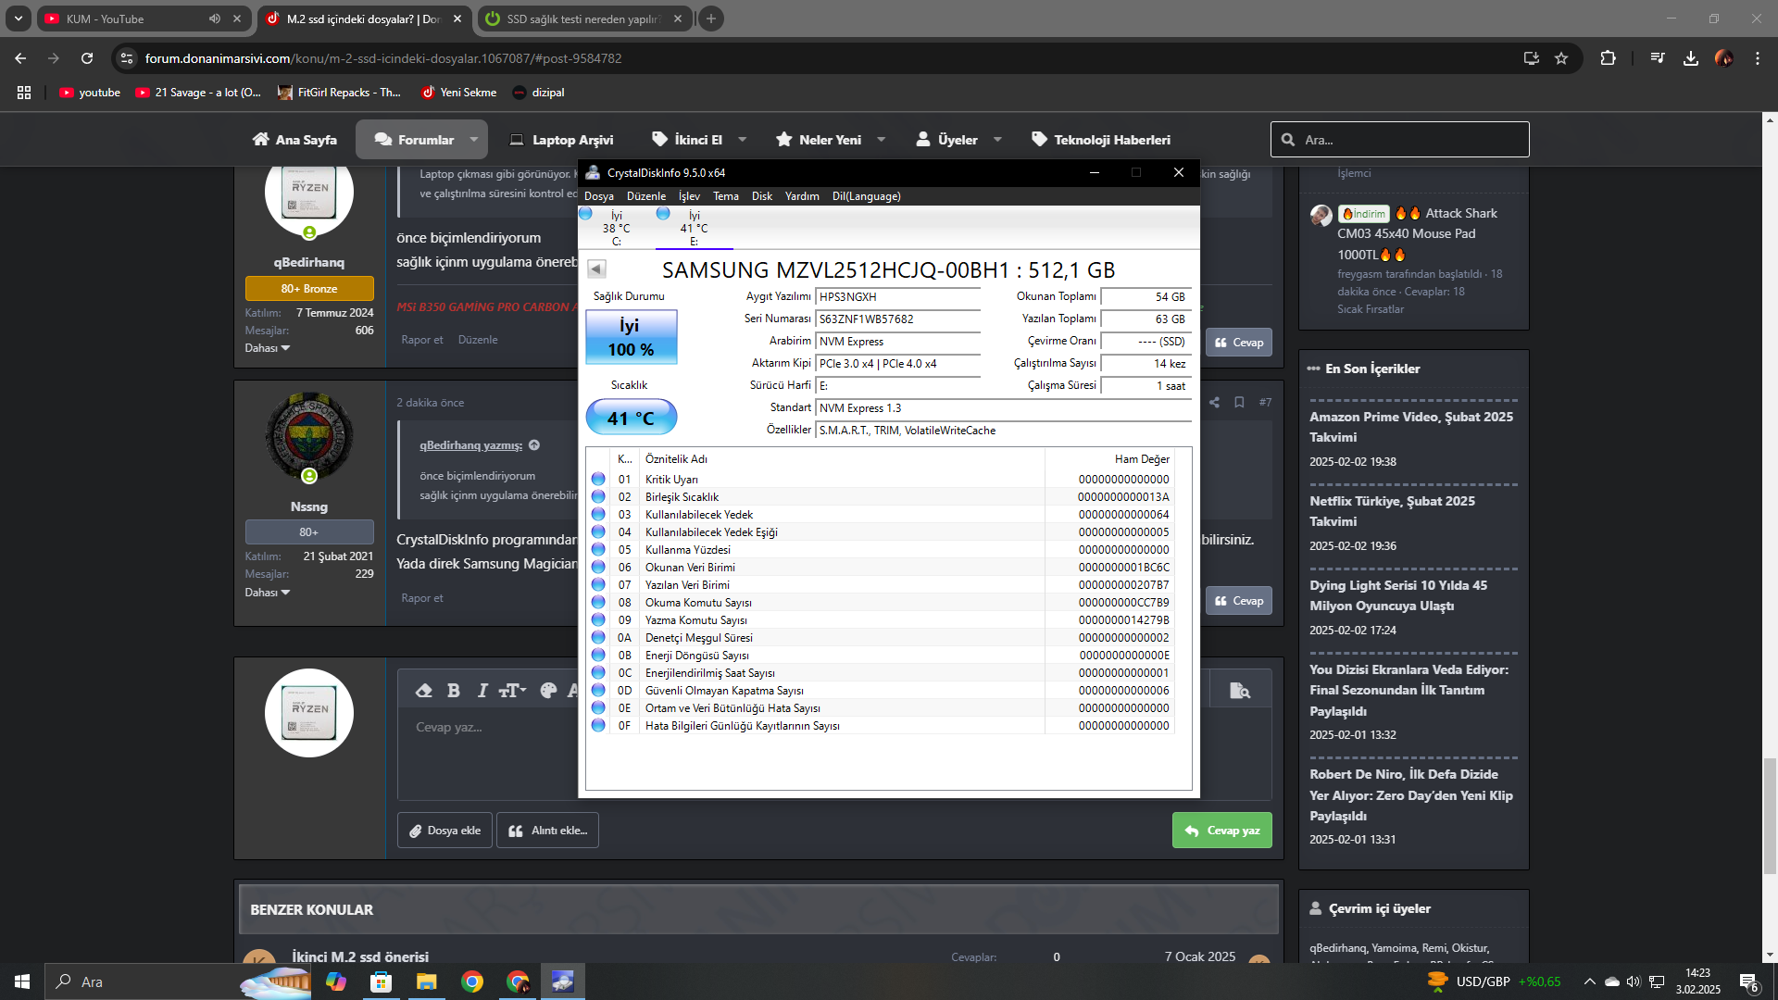Bookmark page with star icon
Image resolution: width=1778 pixels, height=1000 pixels.
pyautogui.click(x=1561, y=58)
